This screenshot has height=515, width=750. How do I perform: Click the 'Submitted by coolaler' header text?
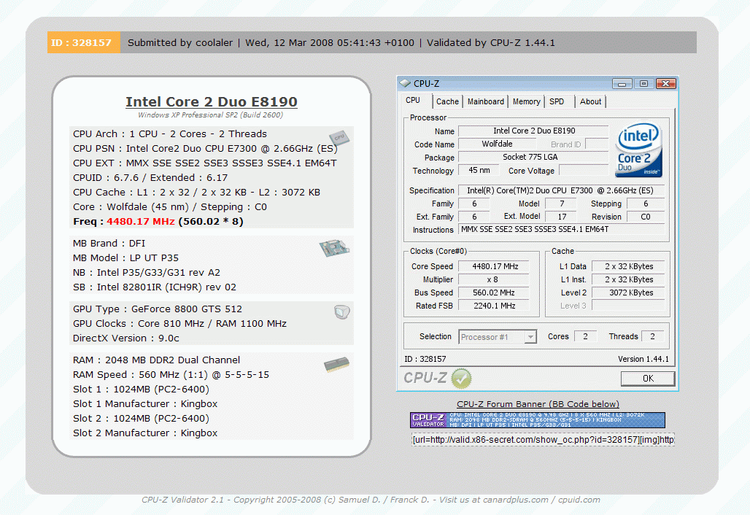pyautogui.click(x=180, y=42)
